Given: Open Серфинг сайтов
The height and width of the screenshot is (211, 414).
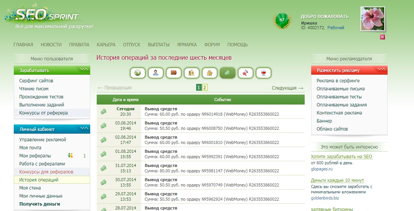Looking at the screenshot, I should click(36, 81).
